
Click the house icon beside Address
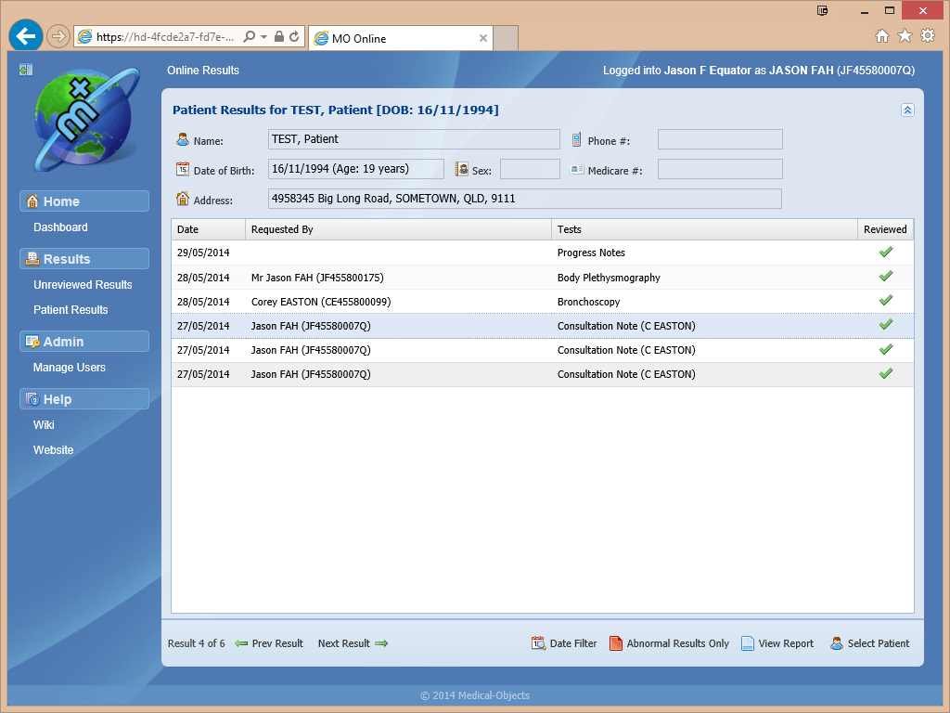coord(183,199)
